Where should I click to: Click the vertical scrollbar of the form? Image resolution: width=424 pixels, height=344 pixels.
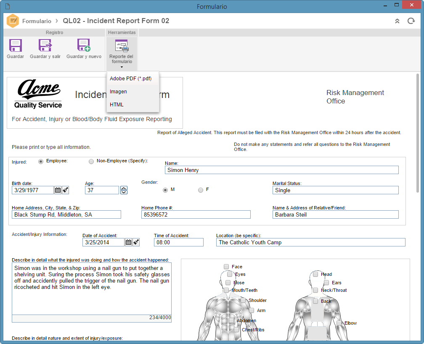click(x=418, y=132)
